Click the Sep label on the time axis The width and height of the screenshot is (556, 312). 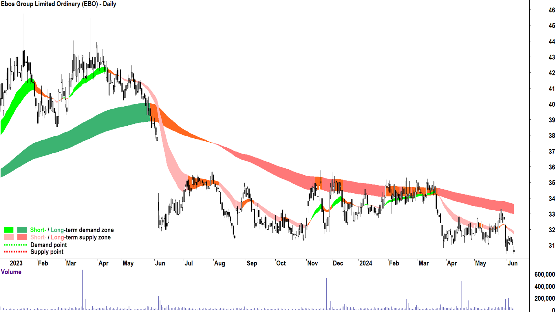252,263
